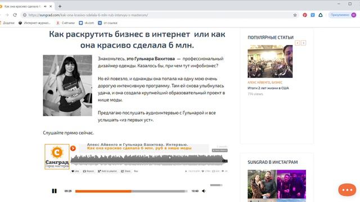Open the red Pinterest extension icon
Image resolution: width=360 pixels, height=202 pixels.
pyautogui.click(x=305, y=15)
